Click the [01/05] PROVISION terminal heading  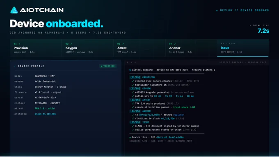(x=142, y=77)
